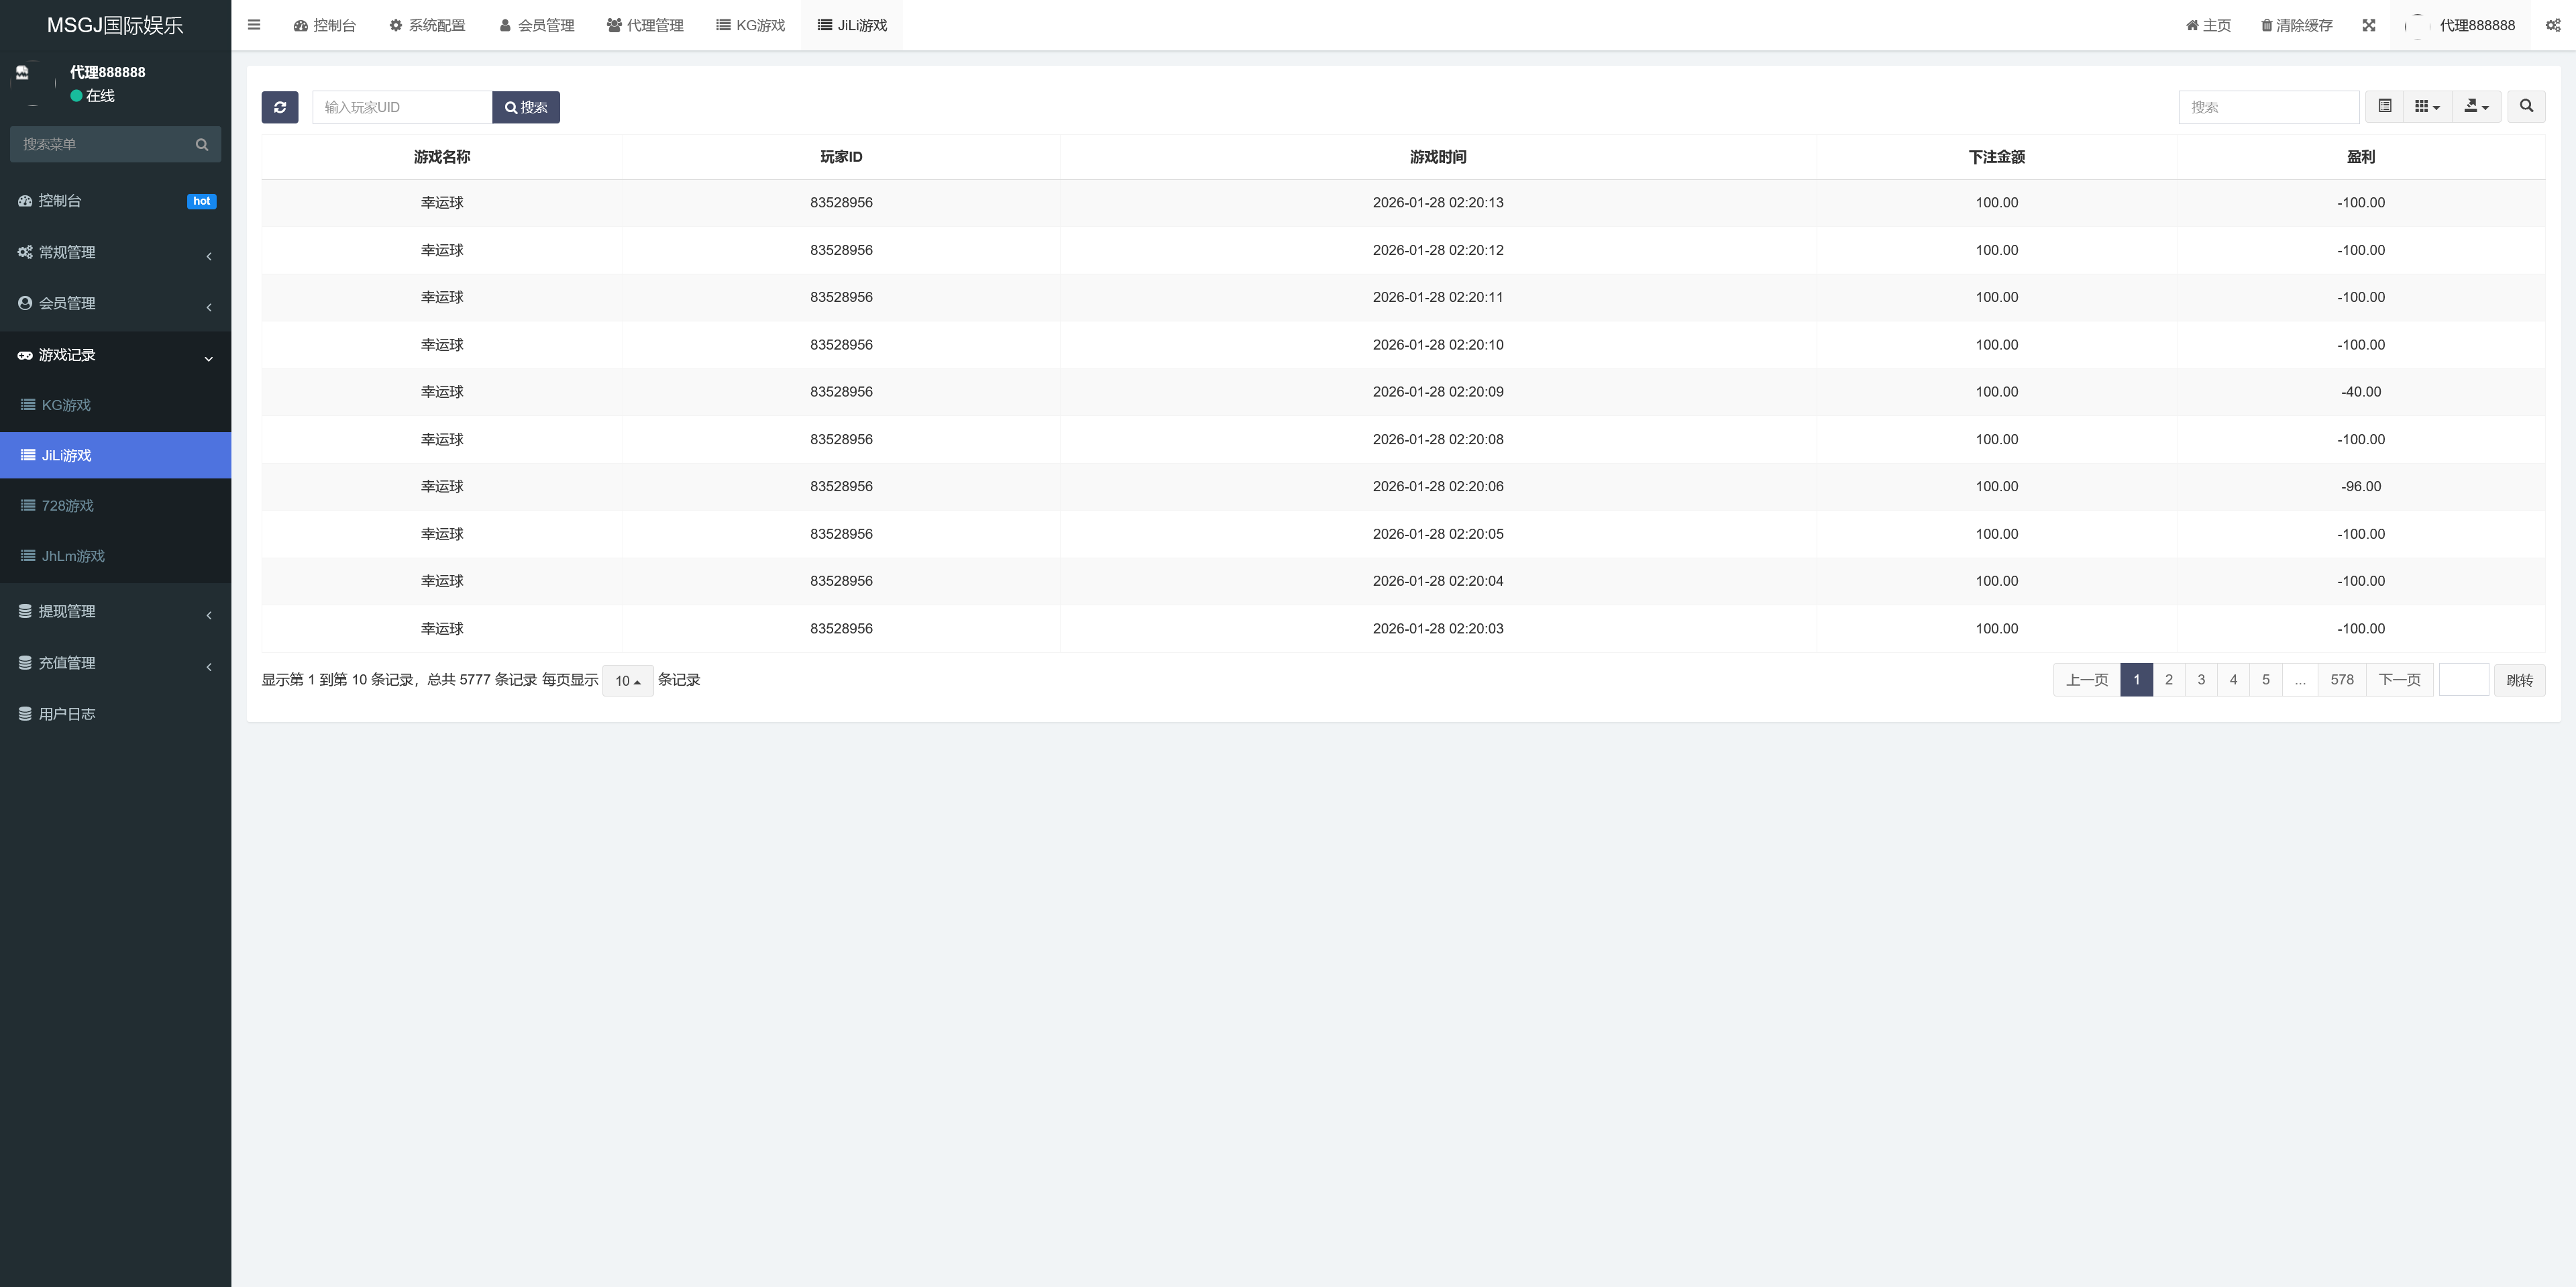Open the settings cogs icon at top right

(2553, 25)
